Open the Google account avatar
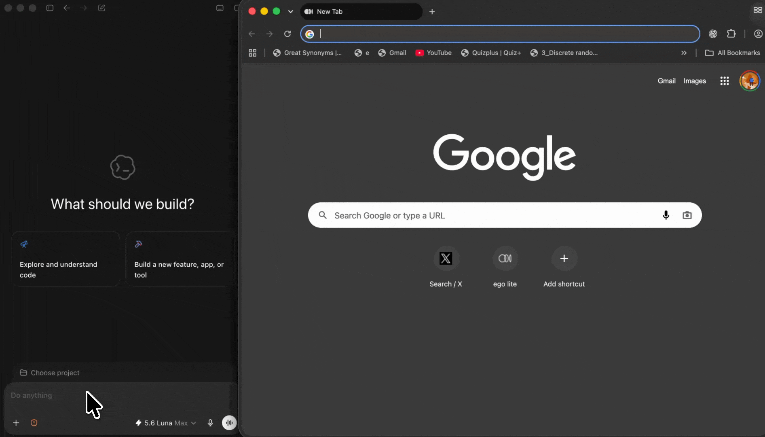 point(750,81)
